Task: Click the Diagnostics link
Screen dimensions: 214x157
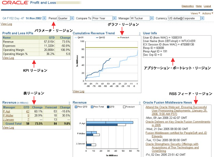Action: (188, 6)
